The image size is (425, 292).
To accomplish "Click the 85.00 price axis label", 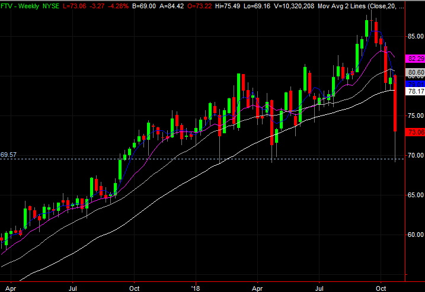I will pos(416,36).
